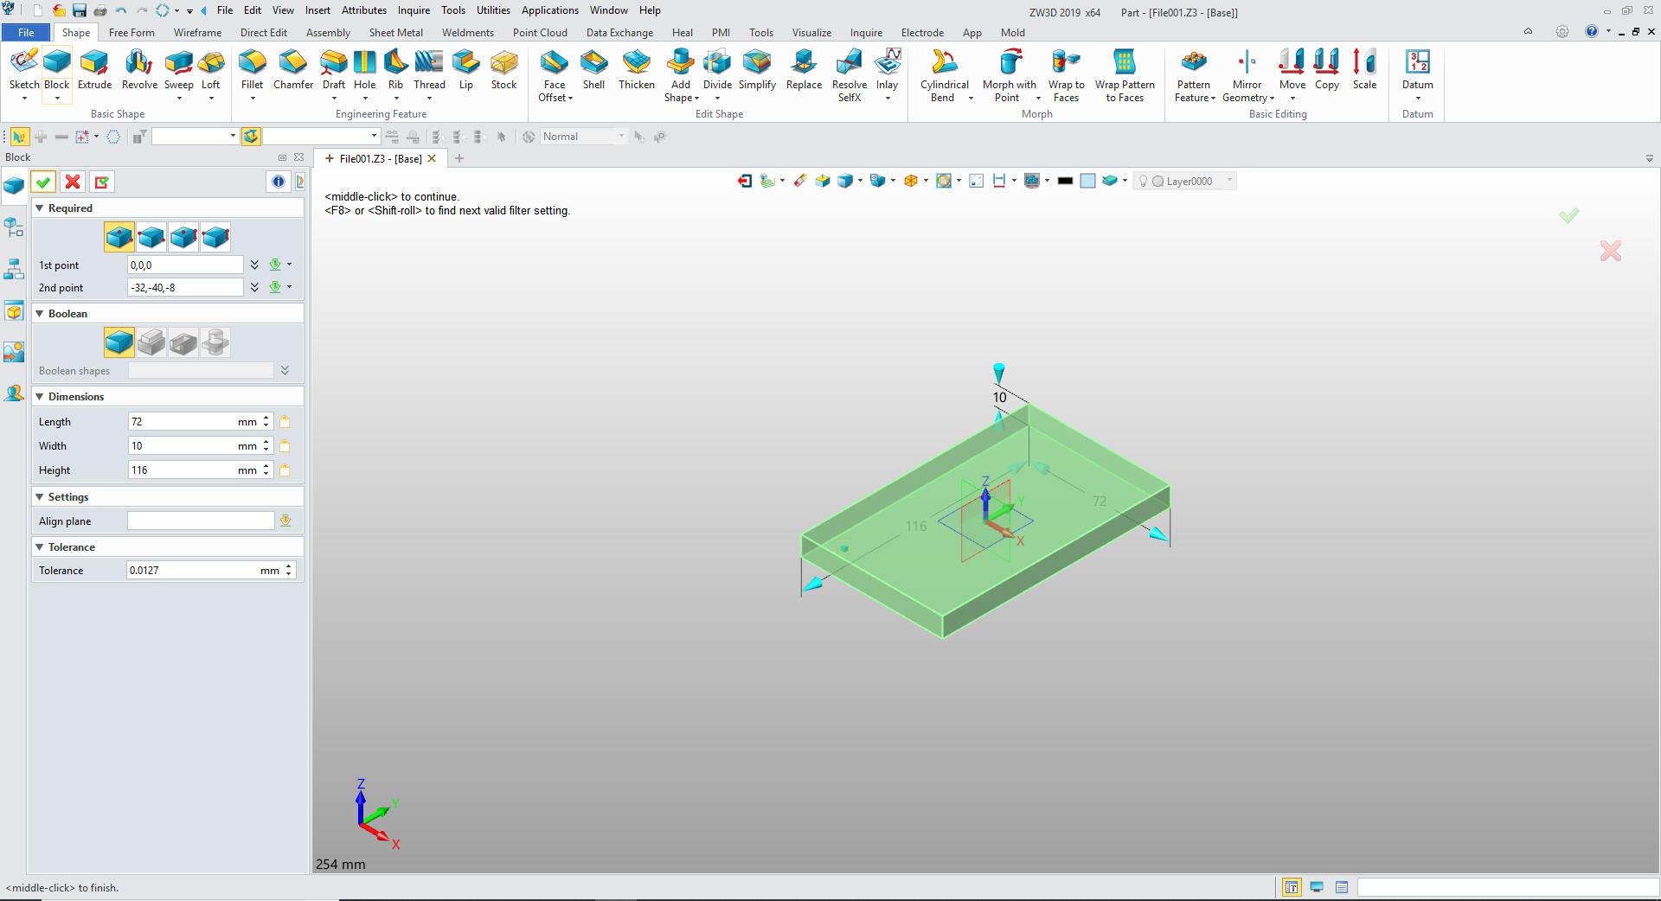This screenshot has height=901, width=1661.
Task: Collapse the Tolerance section
Action: 39,547
